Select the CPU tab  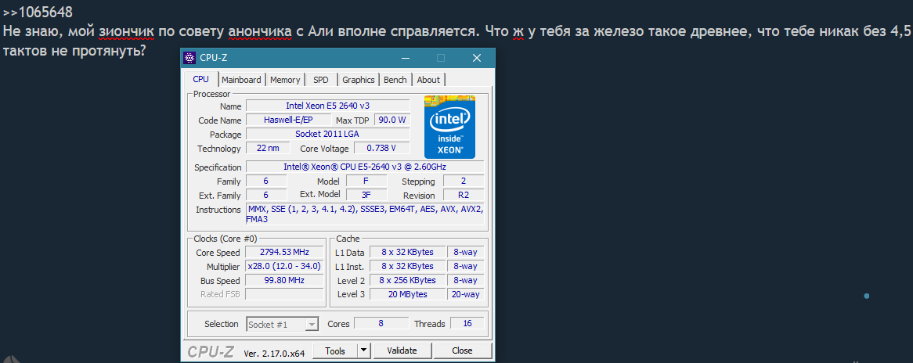(x=201, y=79)
